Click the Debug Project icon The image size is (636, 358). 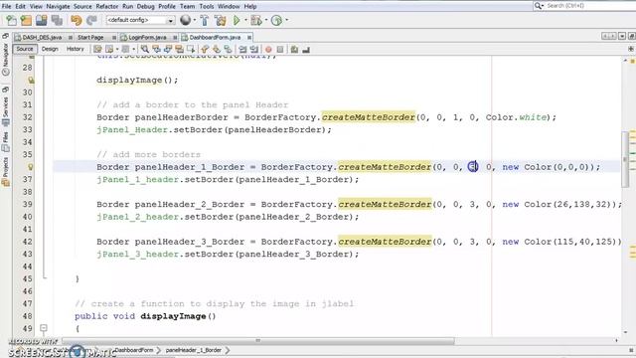[256, 20]
